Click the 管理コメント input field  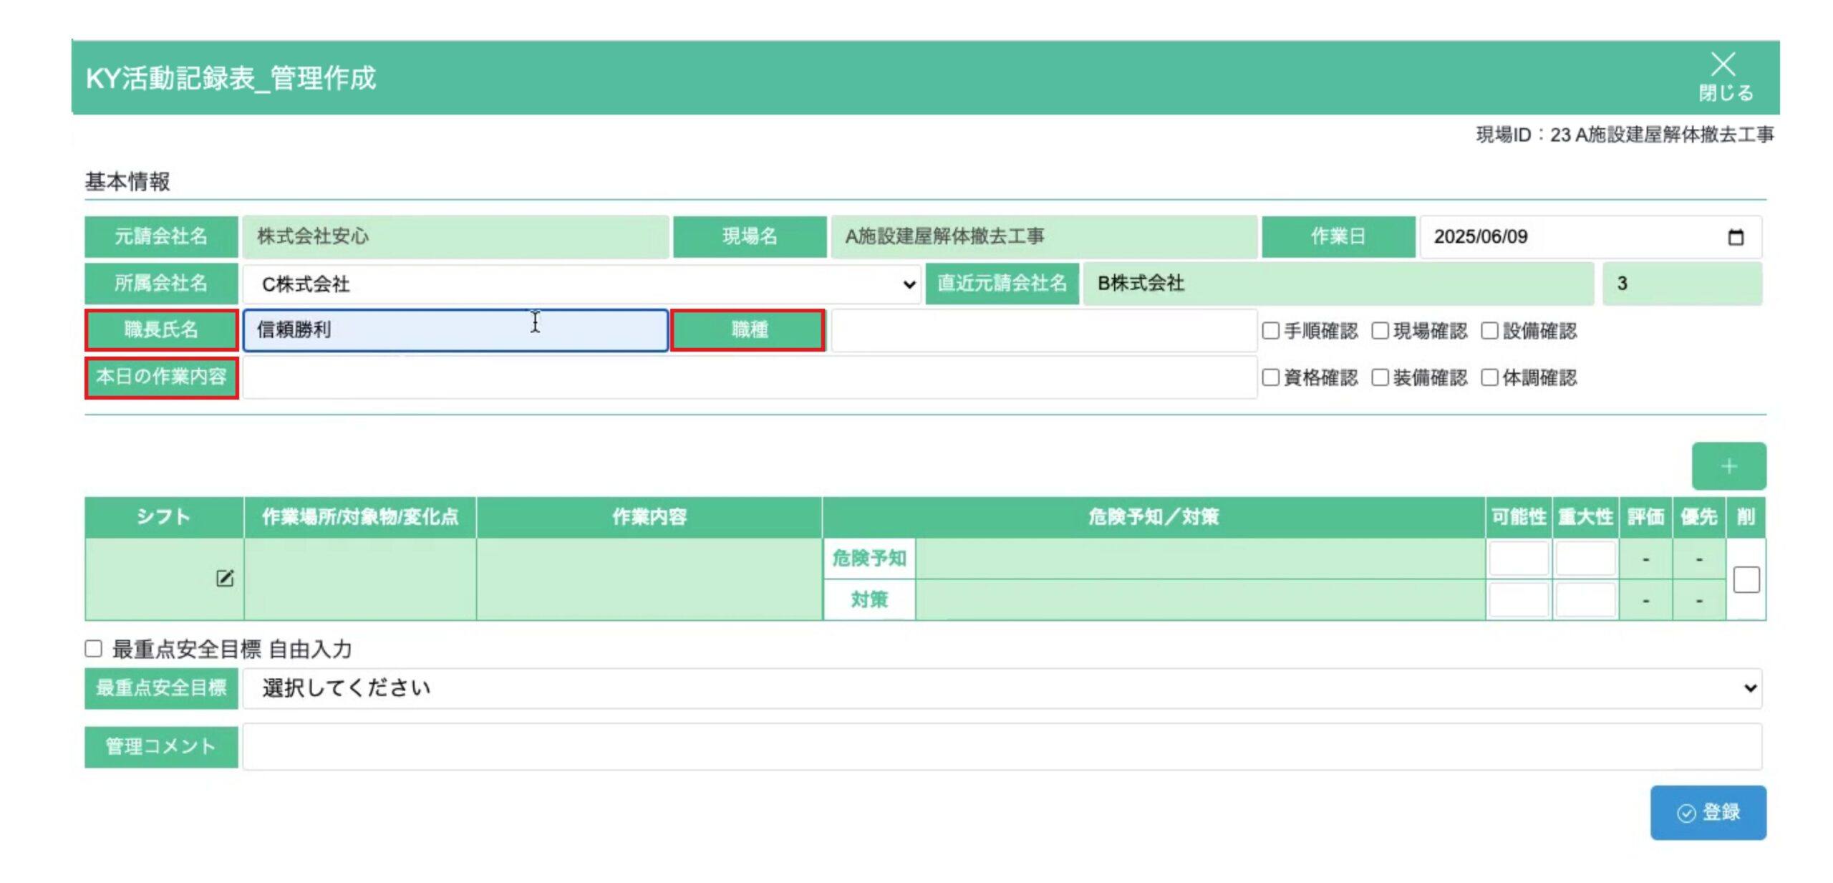(x=1002, y=747)
